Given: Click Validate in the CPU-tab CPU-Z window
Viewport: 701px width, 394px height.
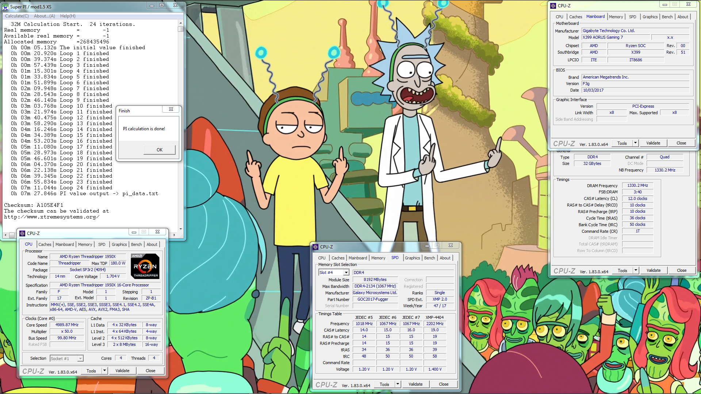Looking at the screenshot, I should 122,371.
